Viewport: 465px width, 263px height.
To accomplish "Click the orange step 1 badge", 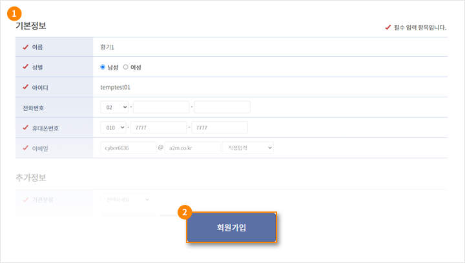I will (14, 14).
